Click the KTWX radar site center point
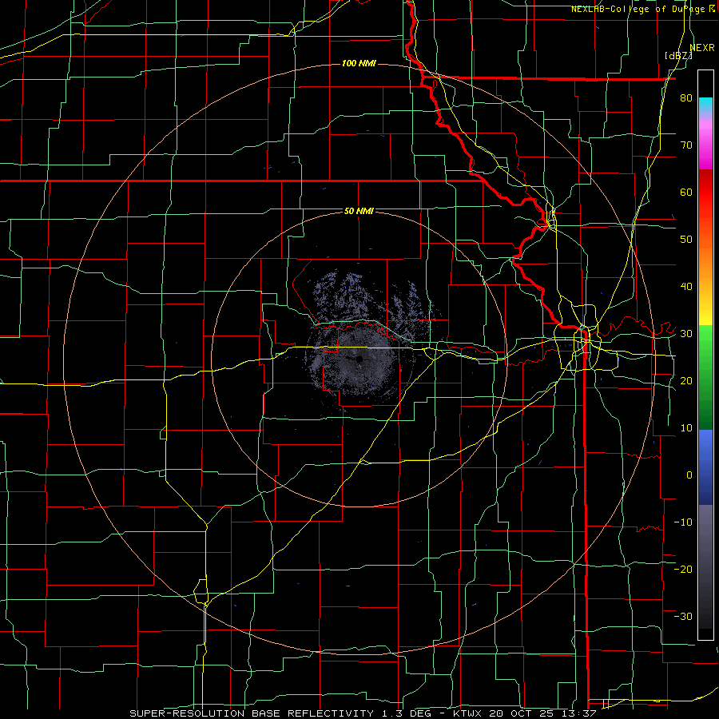Screen dimensions: 719x719 [359, 359]
